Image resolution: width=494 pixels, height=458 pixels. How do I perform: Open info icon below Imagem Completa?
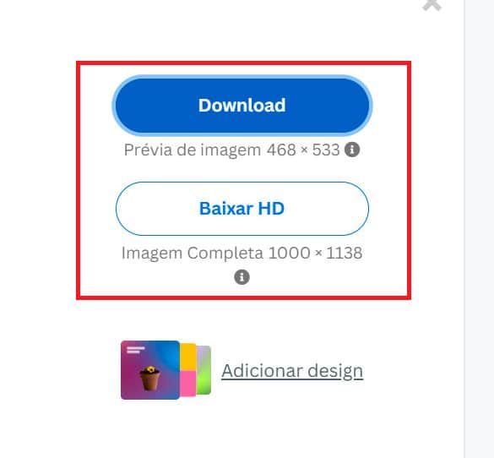(x=242, y=277)
